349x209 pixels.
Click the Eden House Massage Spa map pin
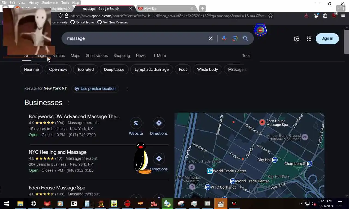point(262,122)
